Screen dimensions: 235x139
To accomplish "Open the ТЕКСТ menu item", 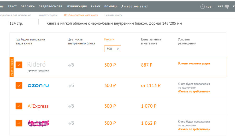I will 12,7.
